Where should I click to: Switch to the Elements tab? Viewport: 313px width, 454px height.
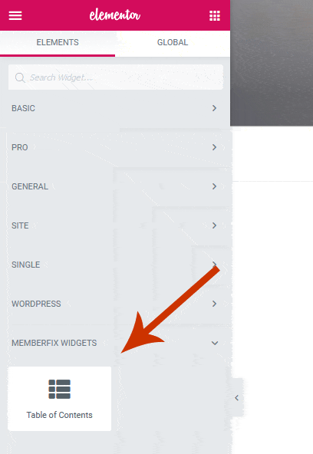58,43
